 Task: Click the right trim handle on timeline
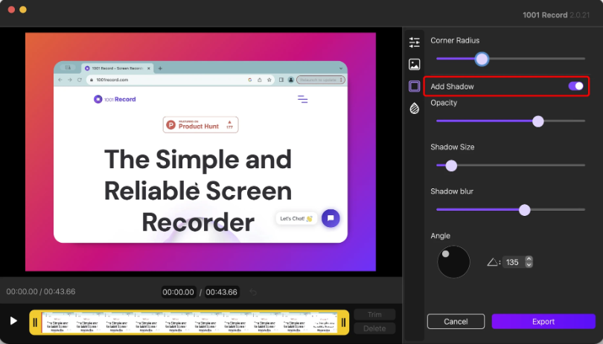tap(343, 322)
